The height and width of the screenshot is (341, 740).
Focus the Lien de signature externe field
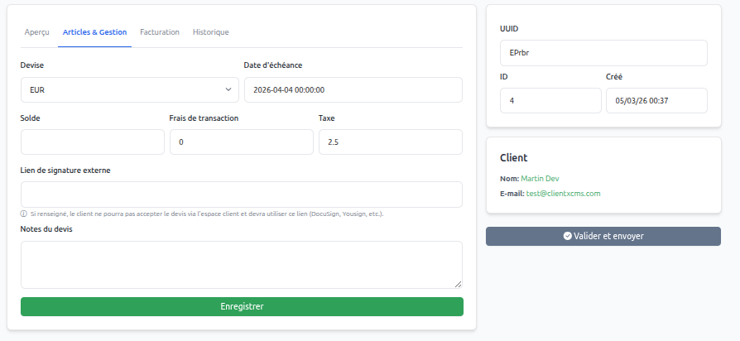pos(241,194)
